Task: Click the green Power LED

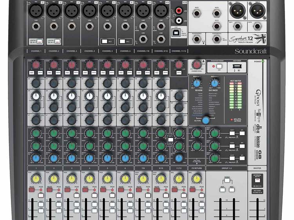Action: click(x=263, y=61)
